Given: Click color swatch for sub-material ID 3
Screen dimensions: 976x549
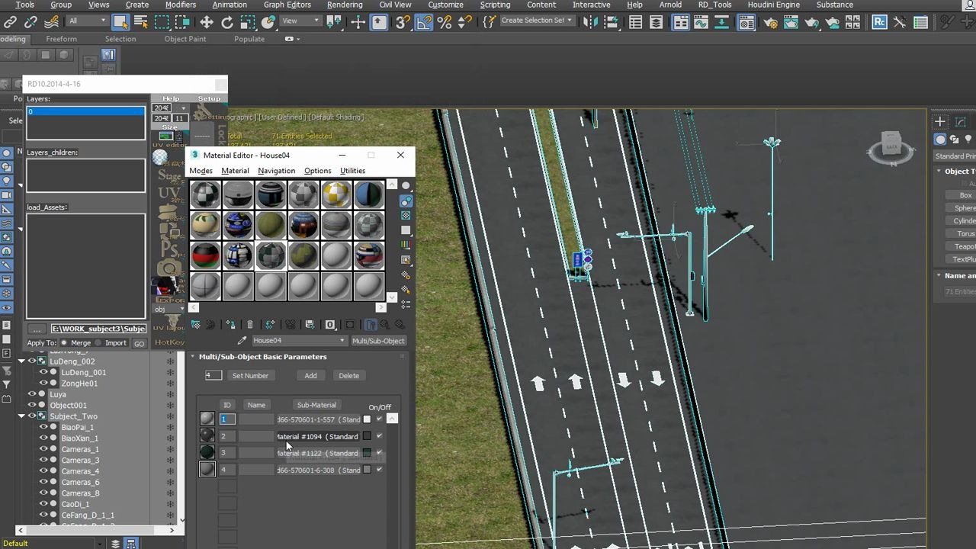Looking at the screenshot, I should tap(367, 453).
